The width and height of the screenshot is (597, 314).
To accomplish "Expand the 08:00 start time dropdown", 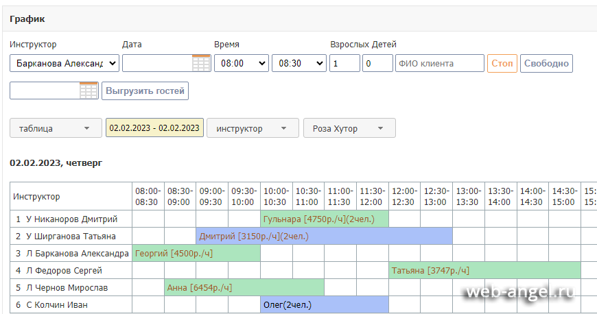I will coord(241,64).
